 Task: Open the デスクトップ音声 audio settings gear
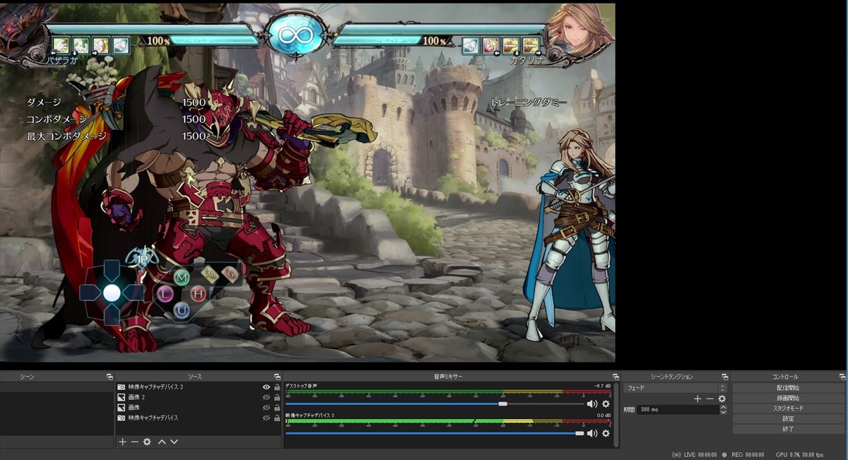[x=606, y=403]
